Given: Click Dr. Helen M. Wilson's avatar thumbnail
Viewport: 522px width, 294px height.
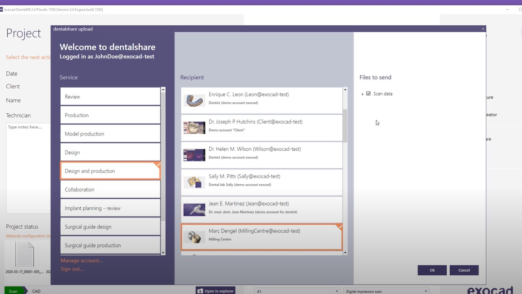Looking at the screenshot, I should 194,155.
